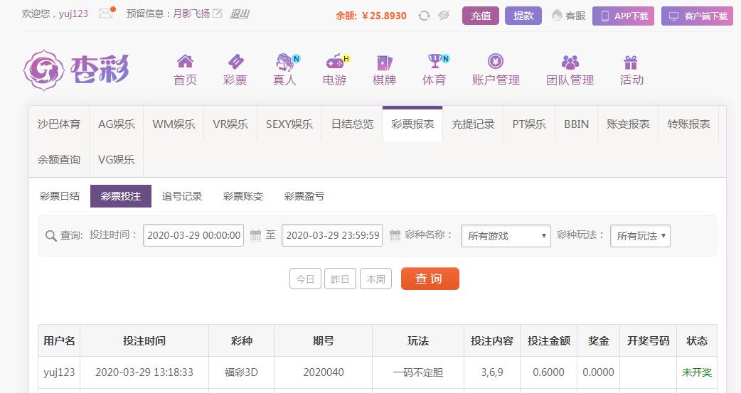Open 团队管理 people icon

click(570, 62)
